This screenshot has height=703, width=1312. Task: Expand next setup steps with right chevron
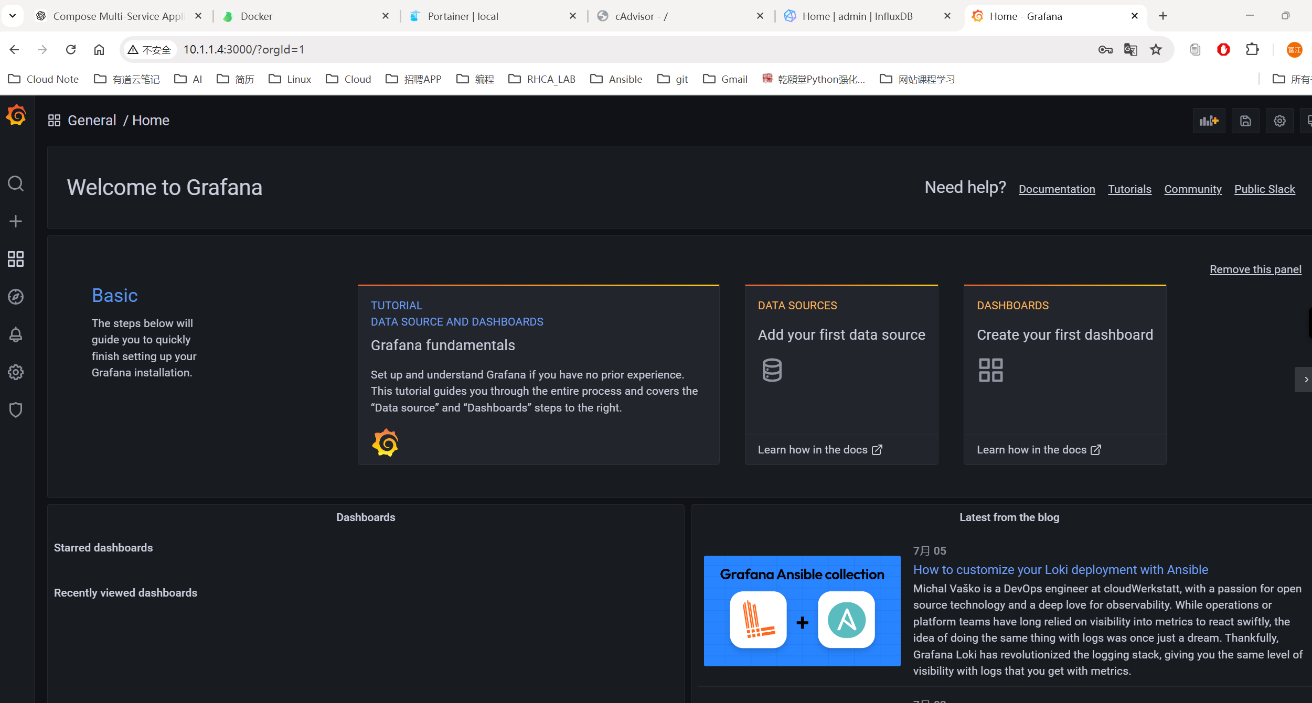[1305, 380]
